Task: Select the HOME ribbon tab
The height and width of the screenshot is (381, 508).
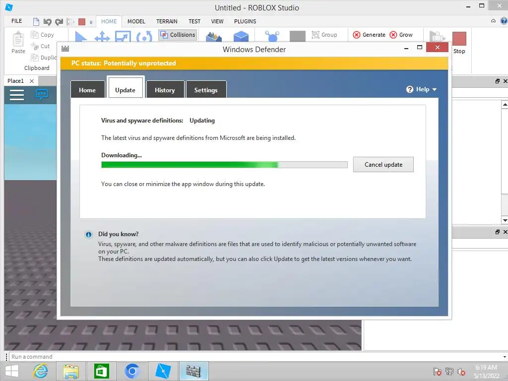Action: tap(109, 21)
